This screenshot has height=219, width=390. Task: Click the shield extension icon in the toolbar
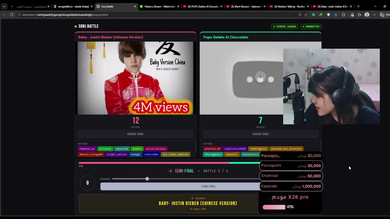[328, 15]
